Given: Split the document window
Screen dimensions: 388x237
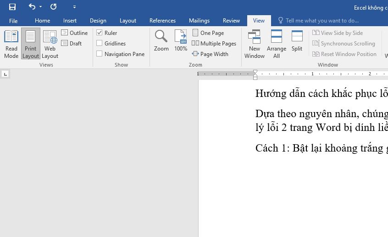Looking at the screenshot, I should (297, 41).
